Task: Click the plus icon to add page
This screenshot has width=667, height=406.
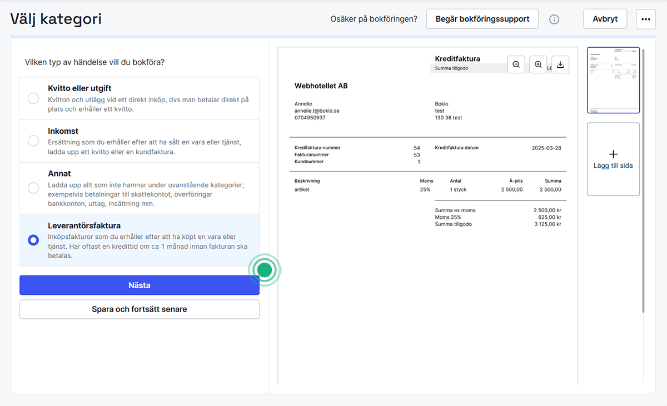Action: tap(614, 154)
